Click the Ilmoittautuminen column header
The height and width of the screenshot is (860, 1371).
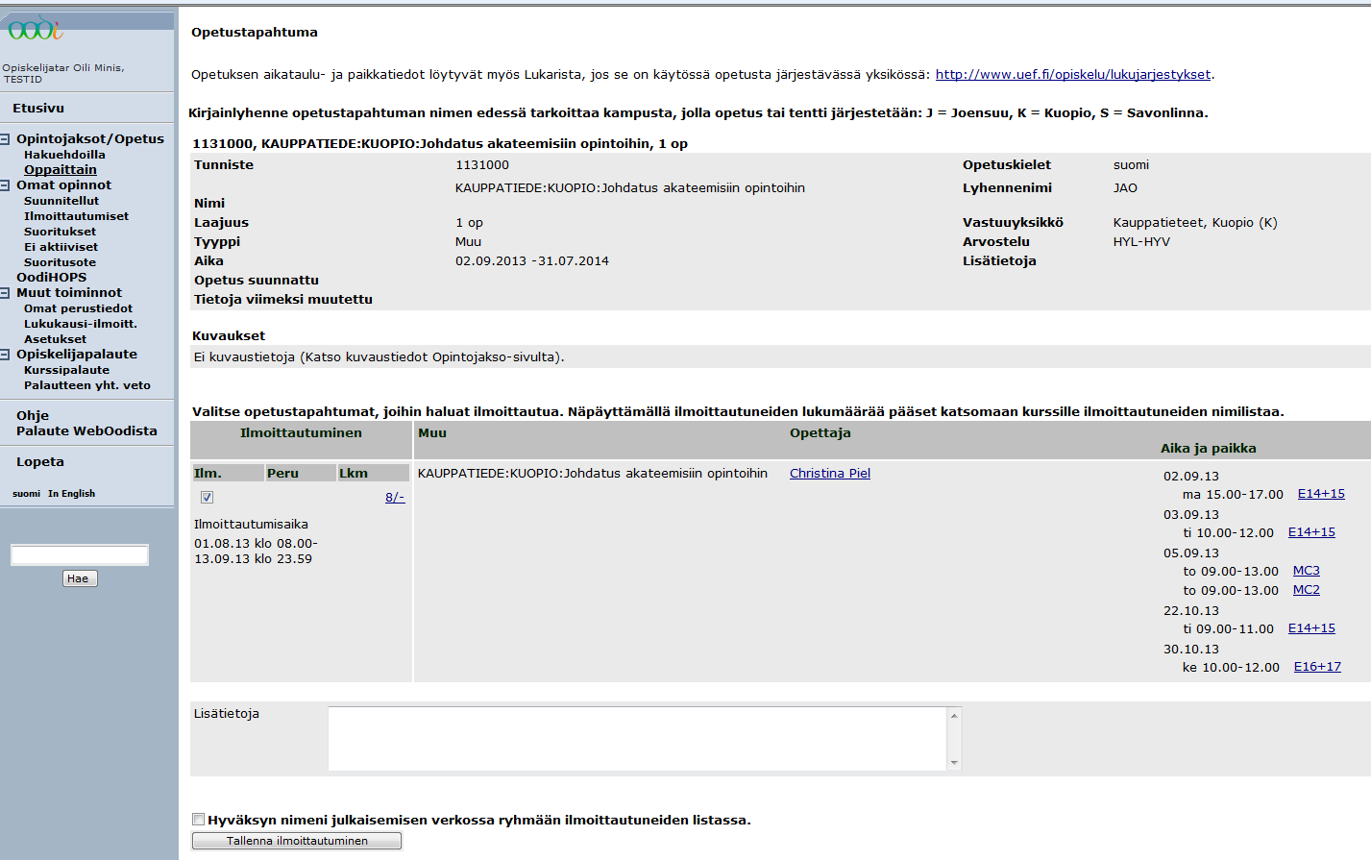[x=301, y=433]
